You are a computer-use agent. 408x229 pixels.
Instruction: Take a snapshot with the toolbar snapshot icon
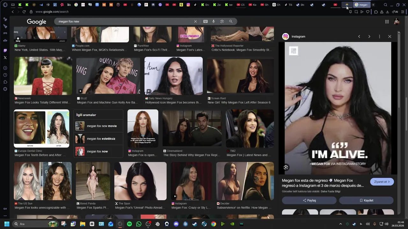tap(356, 12)
